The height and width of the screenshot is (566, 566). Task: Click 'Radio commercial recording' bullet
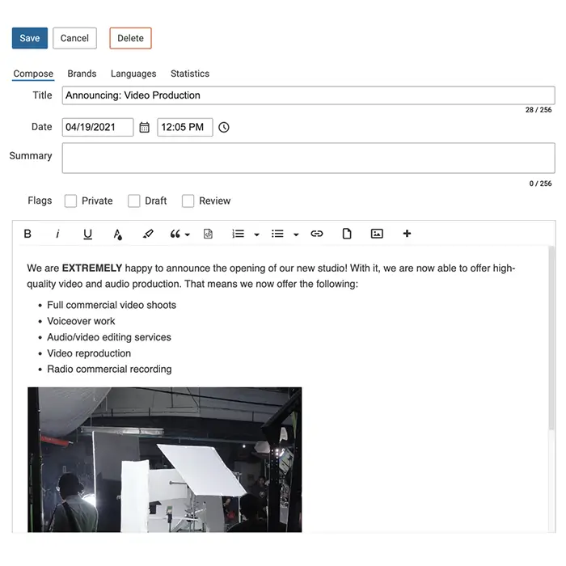[x=109, y=370]
